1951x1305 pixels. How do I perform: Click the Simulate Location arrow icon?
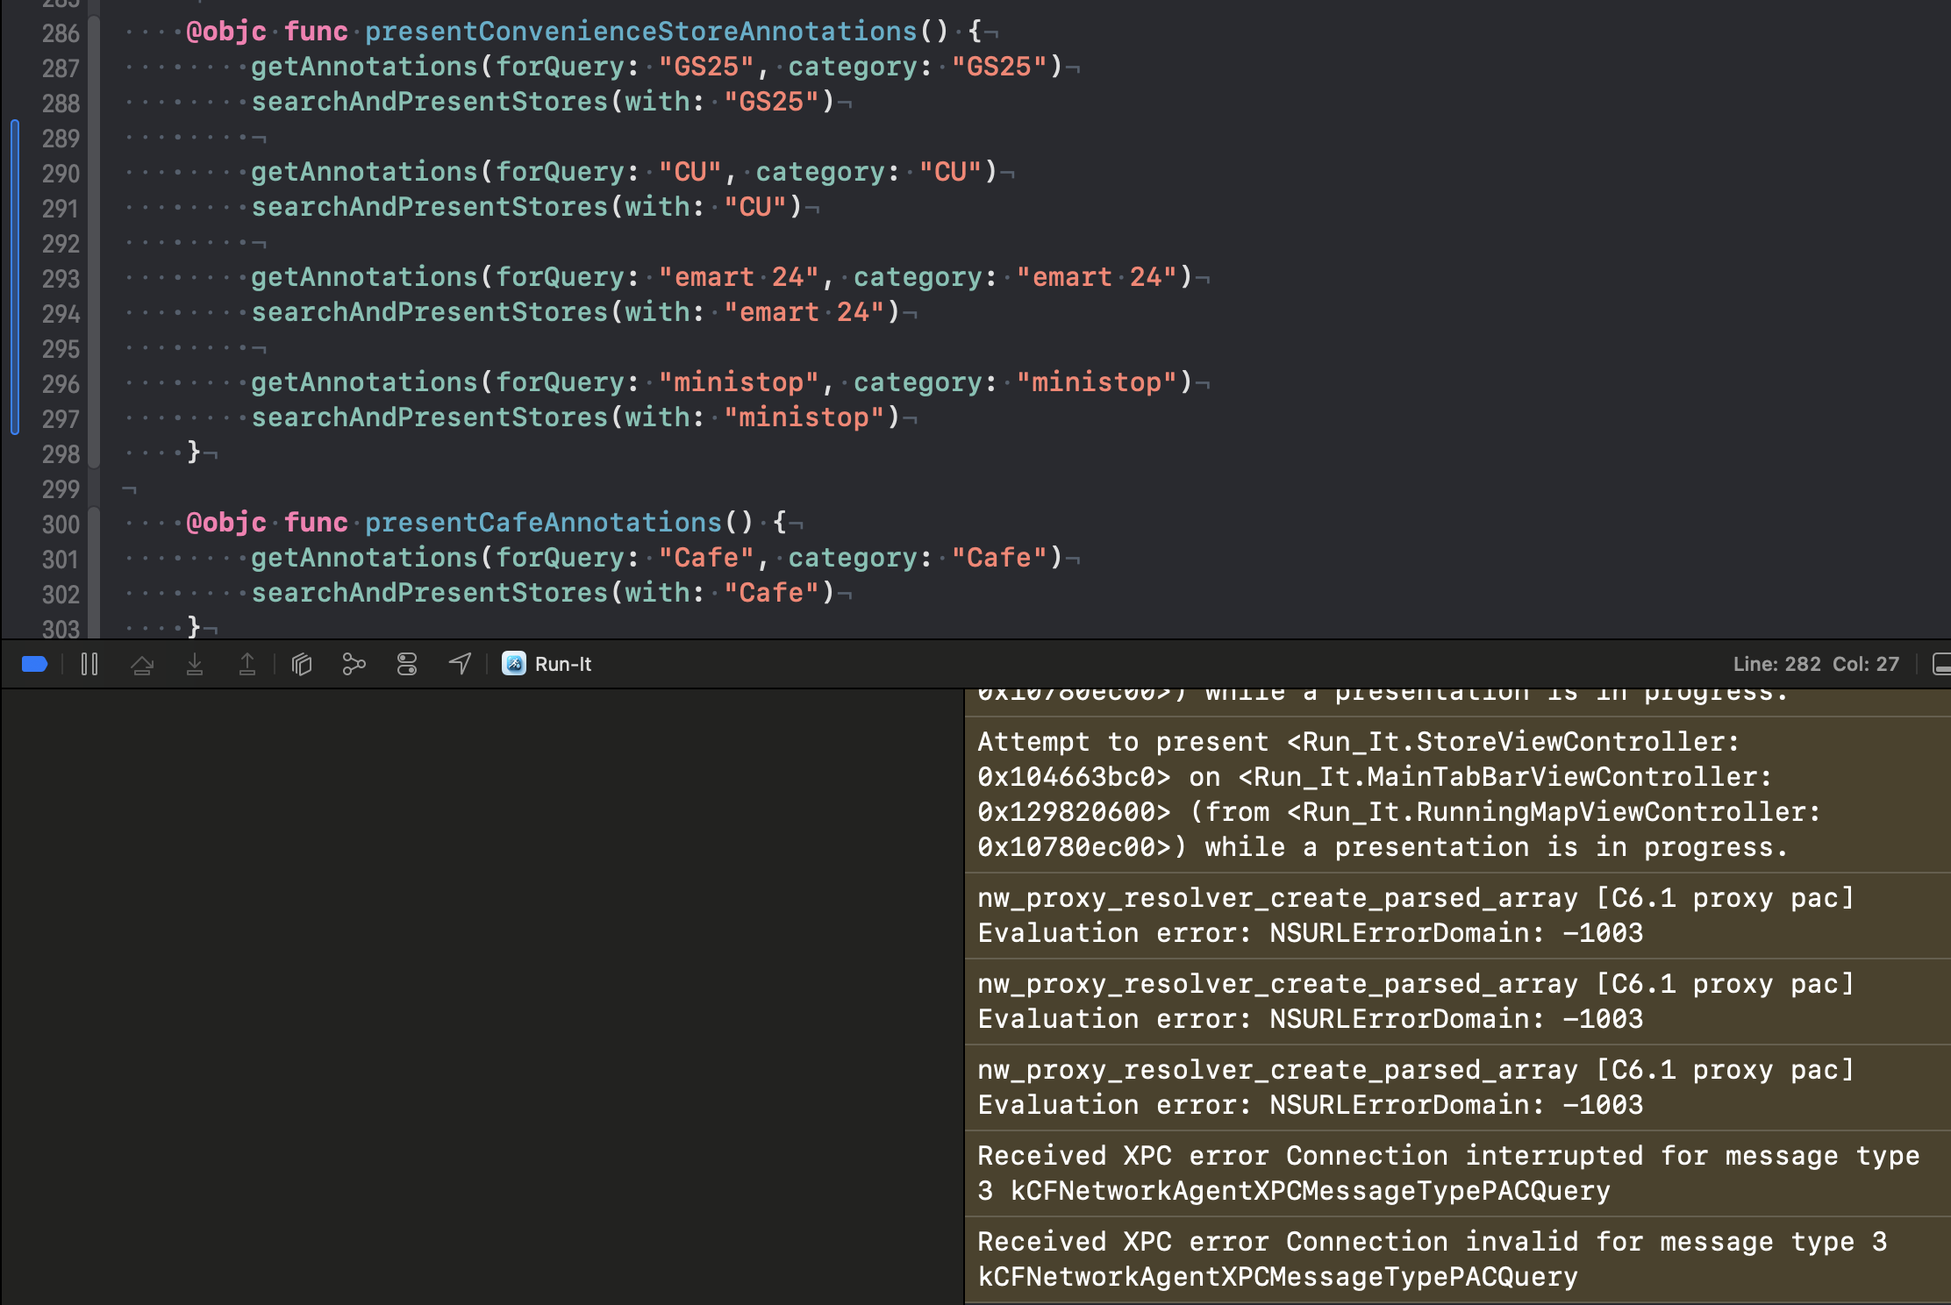tap(461, 664)
